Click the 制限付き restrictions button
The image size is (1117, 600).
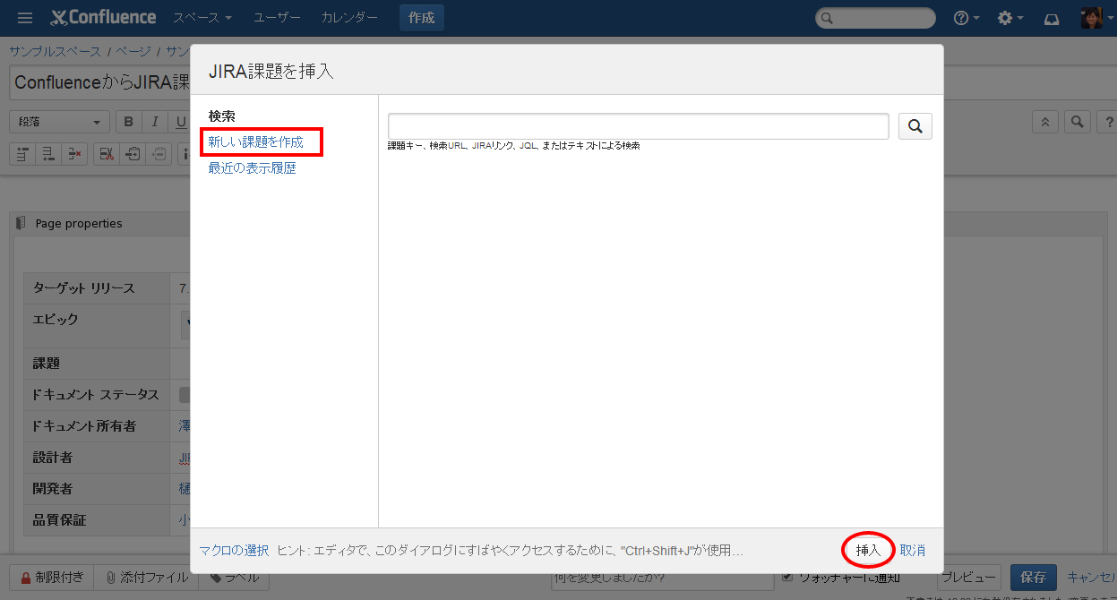(x=51, y=578)
